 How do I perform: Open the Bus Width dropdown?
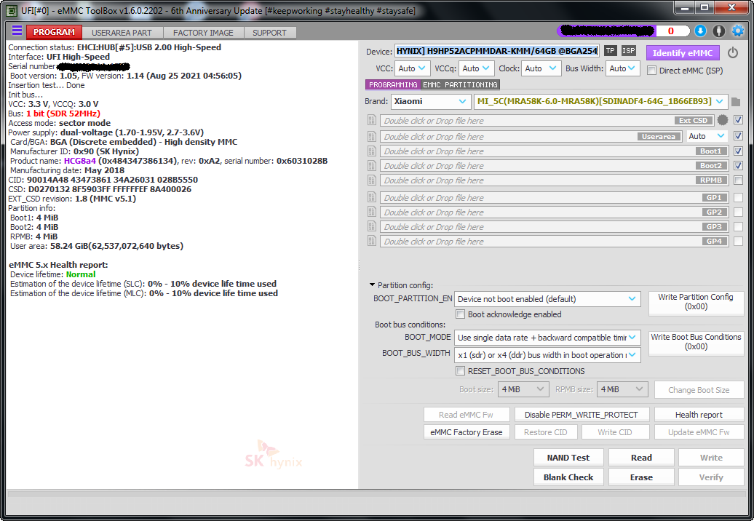tap(622, 68)
